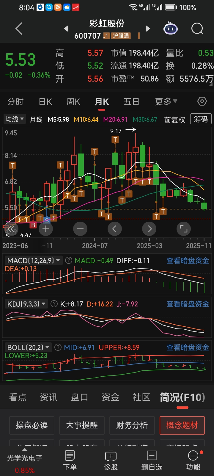The image size is (214, 476).
Task: Shift chart right with round arrow button
Action: point(150,229)
